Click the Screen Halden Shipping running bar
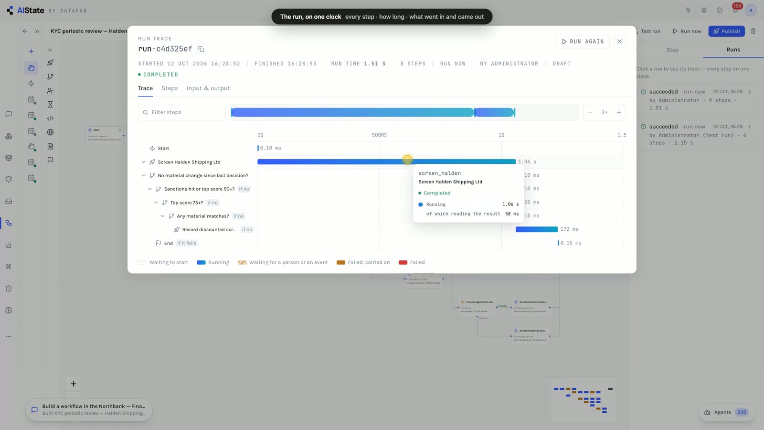The width and height of the screenshot is (764, 430). pyautogui.click(x=386, y=162)
